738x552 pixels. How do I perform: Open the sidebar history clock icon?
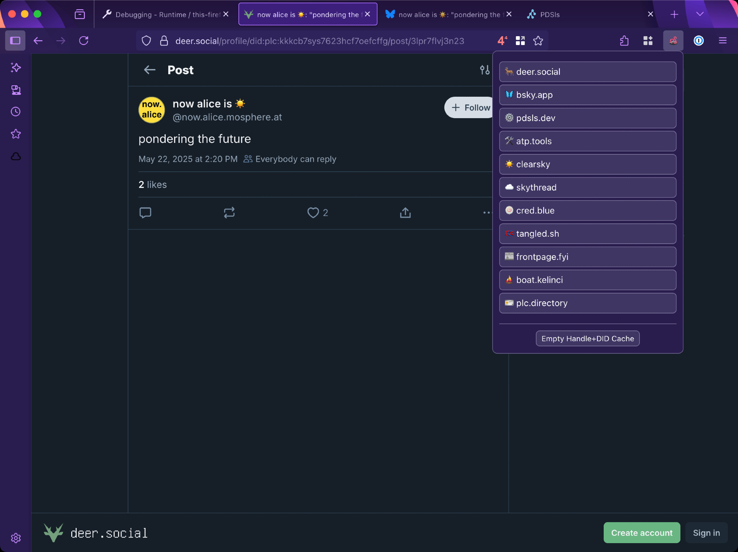coord(15,112)
